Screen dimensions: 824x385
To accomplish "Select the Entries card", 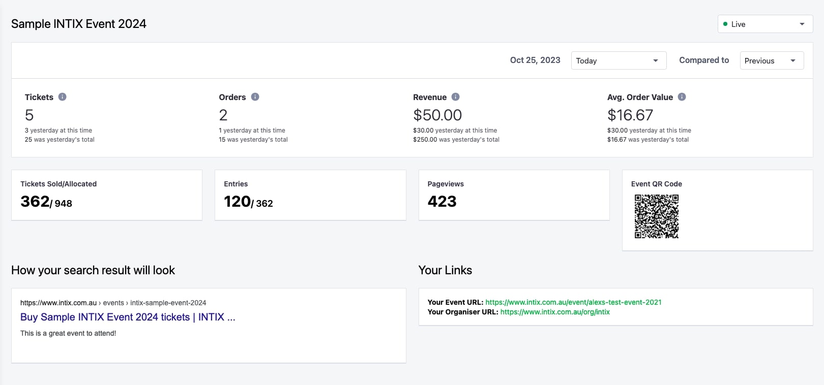I will click(x=310, y=195).
